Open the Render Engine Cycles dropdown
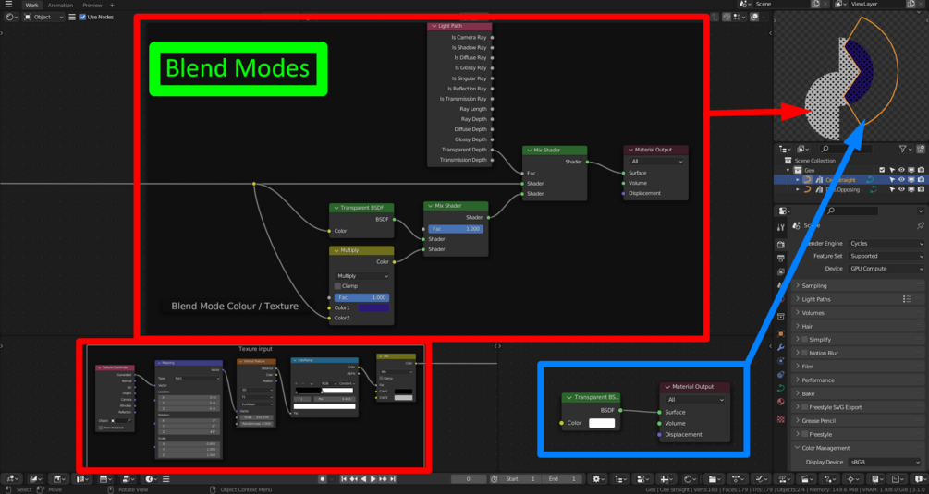 coord(886,244)
